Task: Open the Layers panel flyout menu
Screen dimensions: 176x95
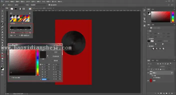Action: 174,60
